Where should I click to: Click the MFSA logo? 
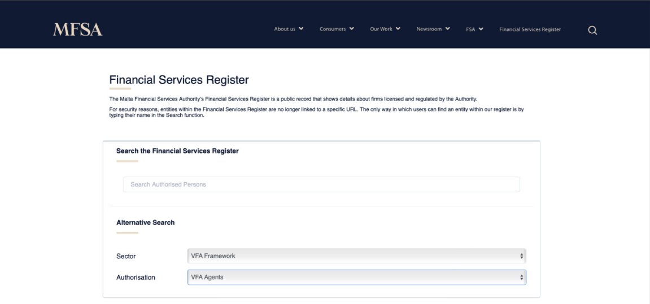click(x=77, y=29)
